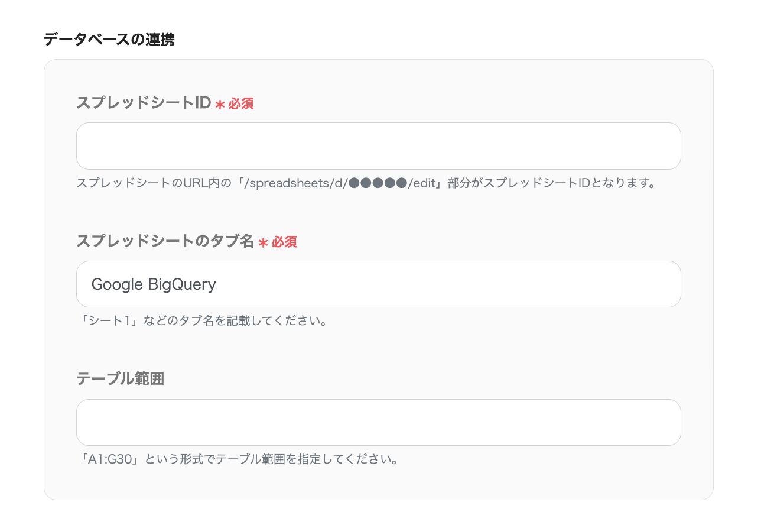
Task: Click the テーブル範囲 label
Action: tap(120, 379)
